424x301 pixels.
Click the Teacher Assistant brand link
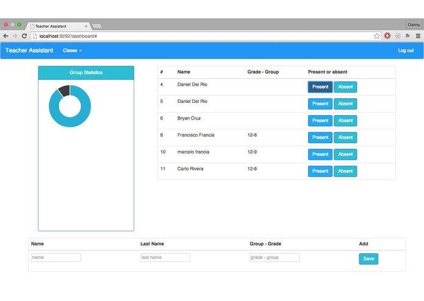(29, 51)
